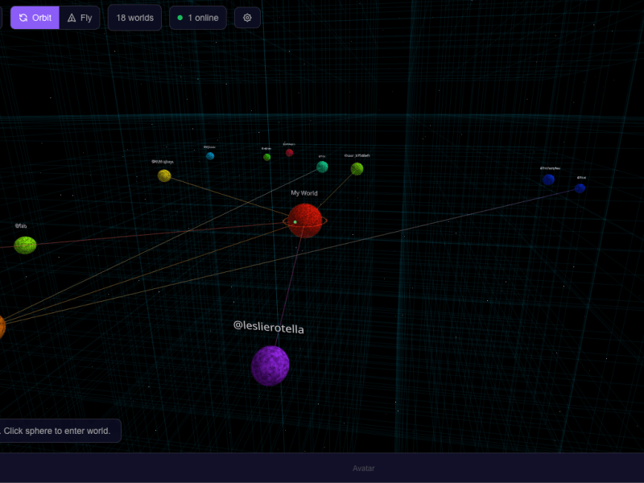Click the My World text label
This screenshot has width=644, height=483.
[304, 193]
